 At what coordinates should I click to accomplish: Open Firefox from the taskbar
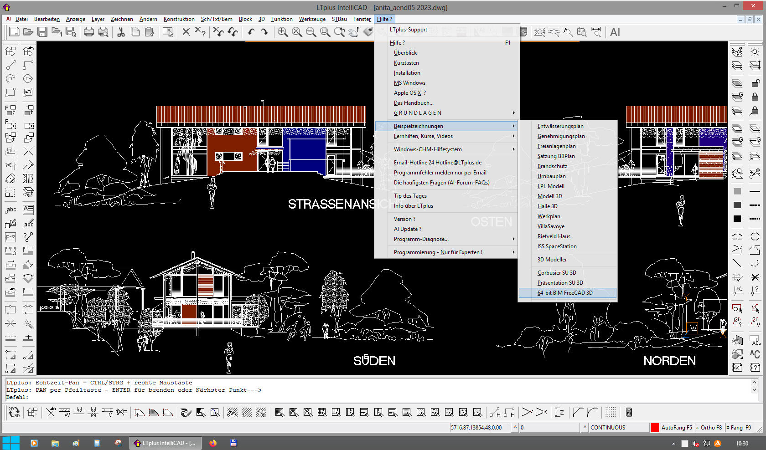213,443
